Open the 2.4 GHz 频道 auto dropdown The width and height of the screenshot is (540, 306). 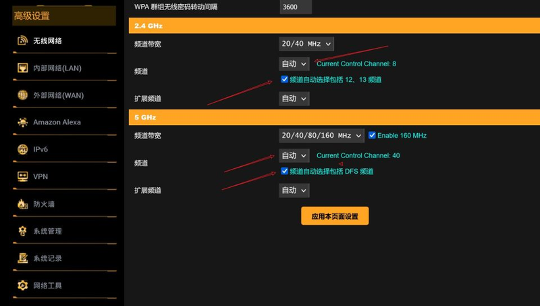click(x=294, y=63)
